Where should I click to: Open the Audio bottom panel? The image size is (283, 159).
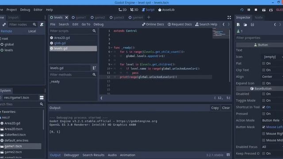tap(112, 155)
